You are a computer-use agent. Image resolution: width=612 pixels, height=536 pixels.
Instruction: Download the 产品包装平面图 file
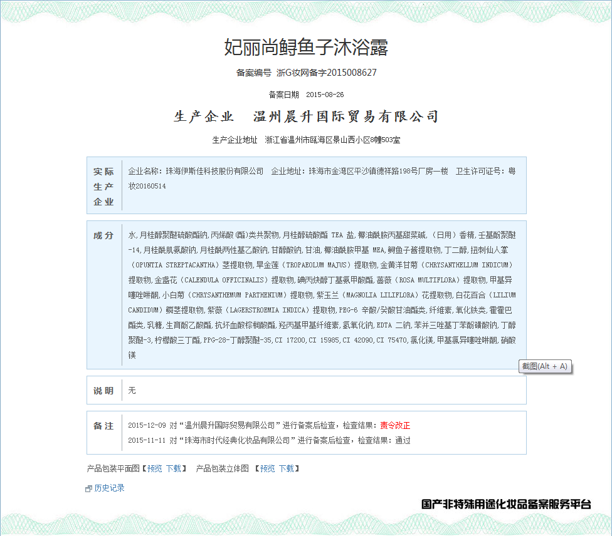click(173, 468)
